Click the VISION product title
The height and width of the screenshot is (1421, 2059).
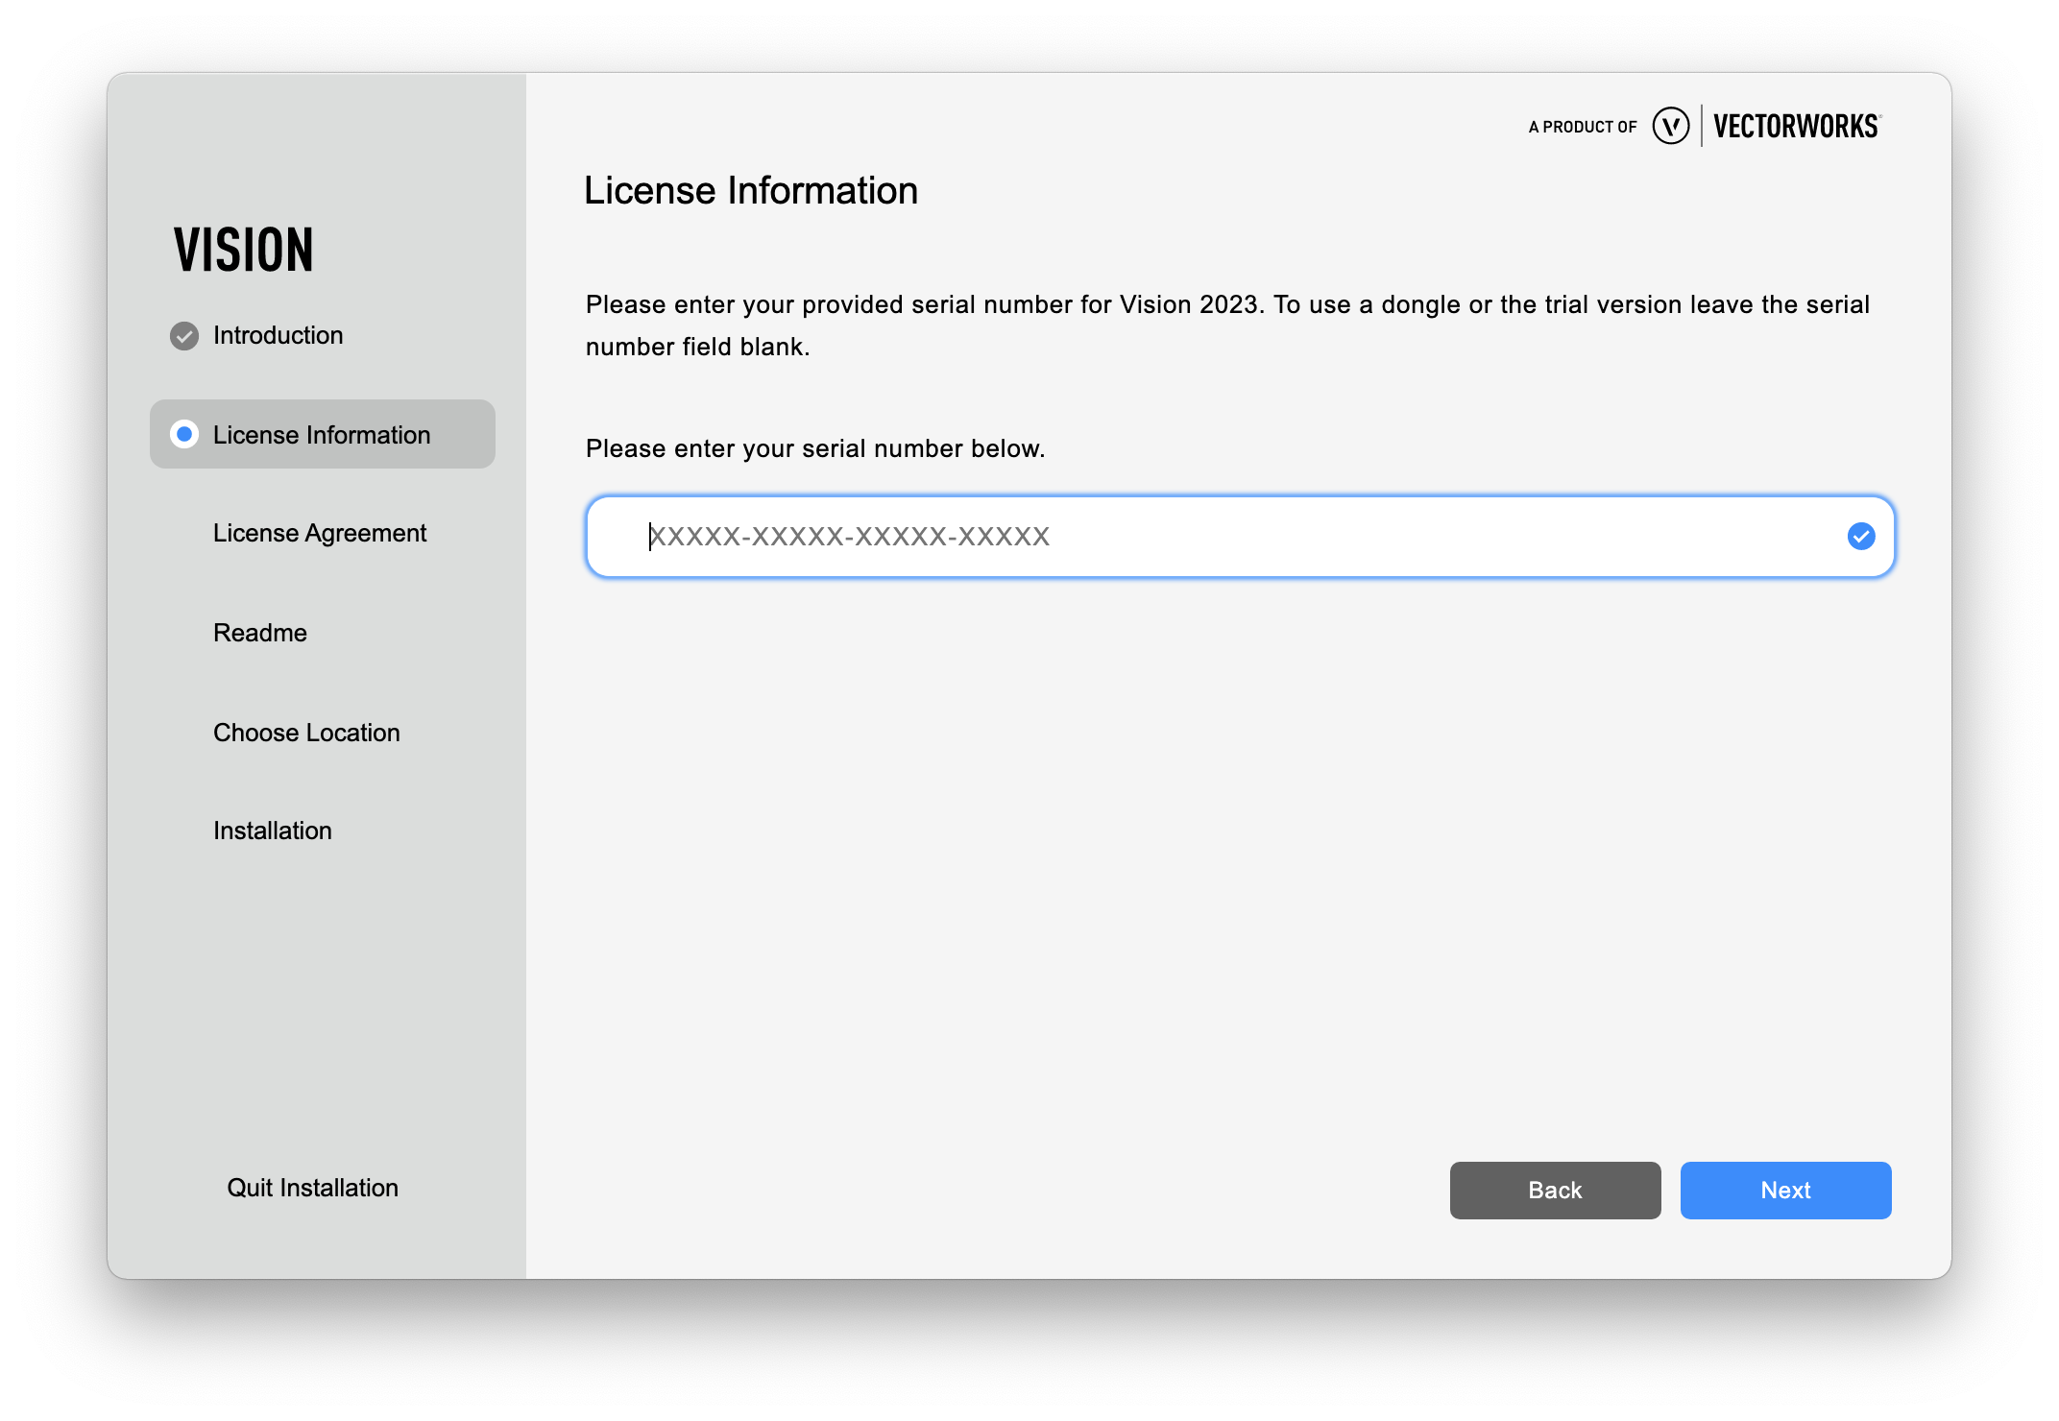coord(243,250)
